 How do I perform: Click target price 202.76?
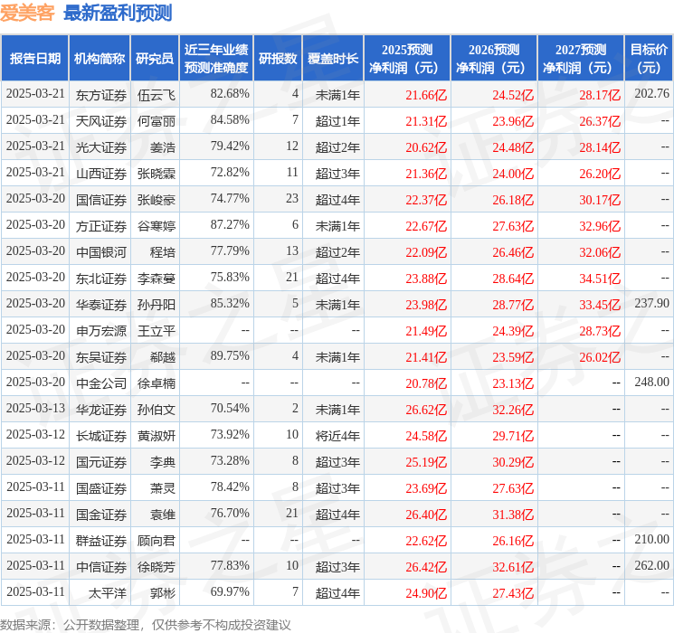[652, 93]
